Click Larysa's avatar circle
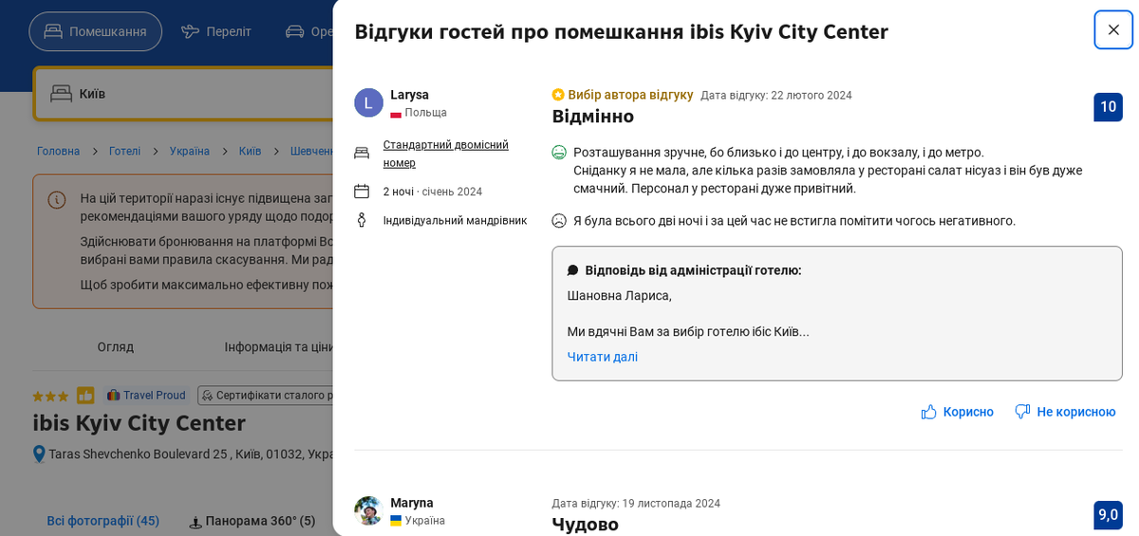Viewport: 1139px width, 536px height. coord(368,102)
